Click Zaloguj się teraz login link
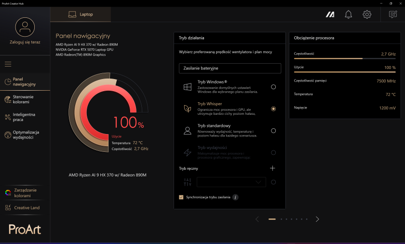 pyautogui.click(x=25, y=42)
